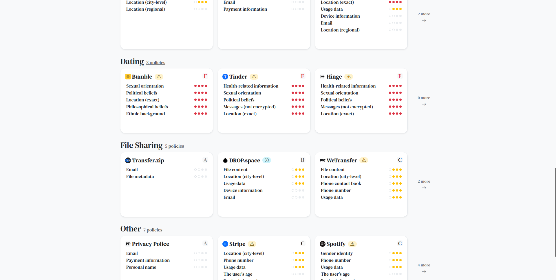Click the Bumble app icon
556x280 pixels.
point(128,76)
